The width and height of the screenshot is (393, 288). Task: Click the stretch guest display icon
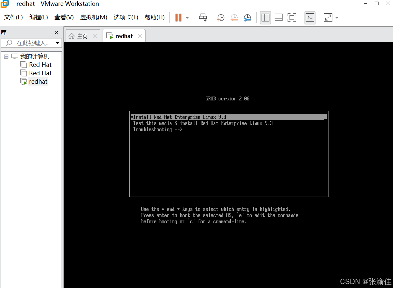[x=328, y=17]
